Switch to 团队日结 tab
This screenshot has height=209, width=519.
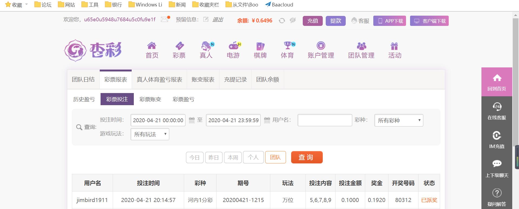(83, 80)
